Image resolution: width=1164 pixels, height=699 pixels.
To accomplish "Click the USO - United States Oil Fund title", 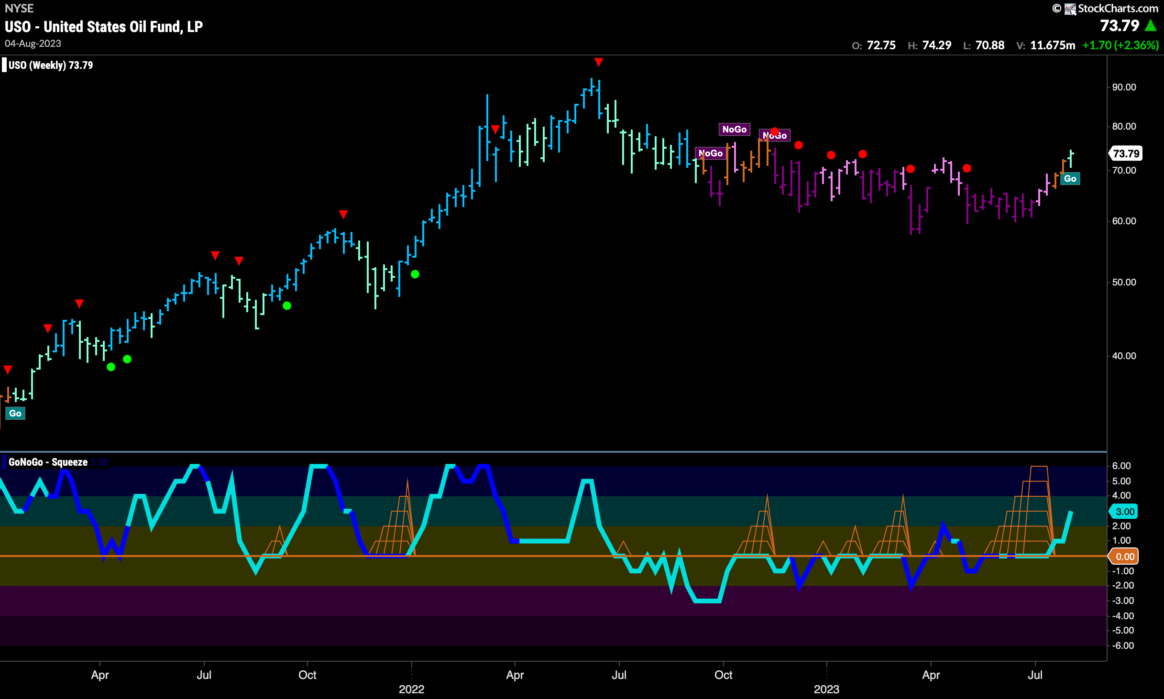I will point(104,27).
